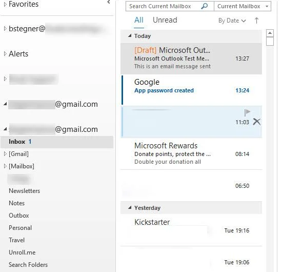Viewport: 282px width, 272px height.
Task: Collapse the folder pane with the chevron
Action: click(109, 2)
